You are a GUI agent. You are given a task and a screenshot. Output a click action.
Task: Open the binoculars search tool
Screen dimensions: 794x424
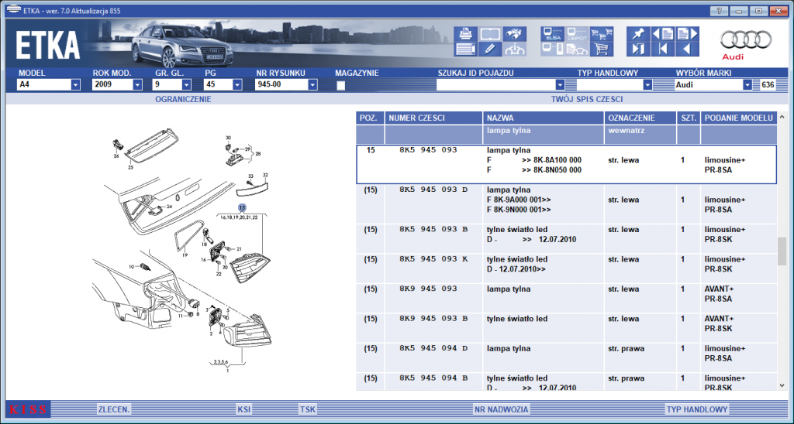coord(515,34)
